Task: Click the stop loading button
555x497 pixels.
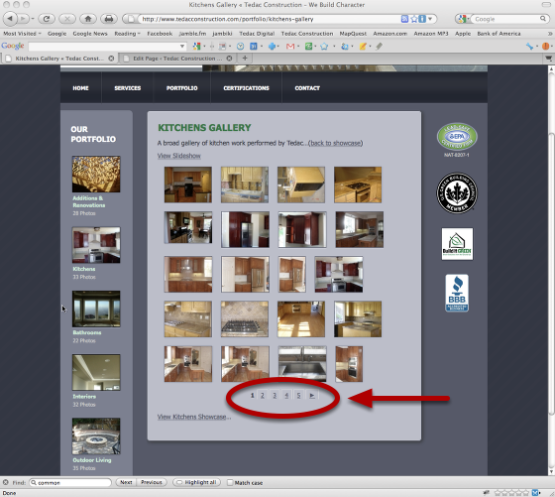Action: coord(67,19)
